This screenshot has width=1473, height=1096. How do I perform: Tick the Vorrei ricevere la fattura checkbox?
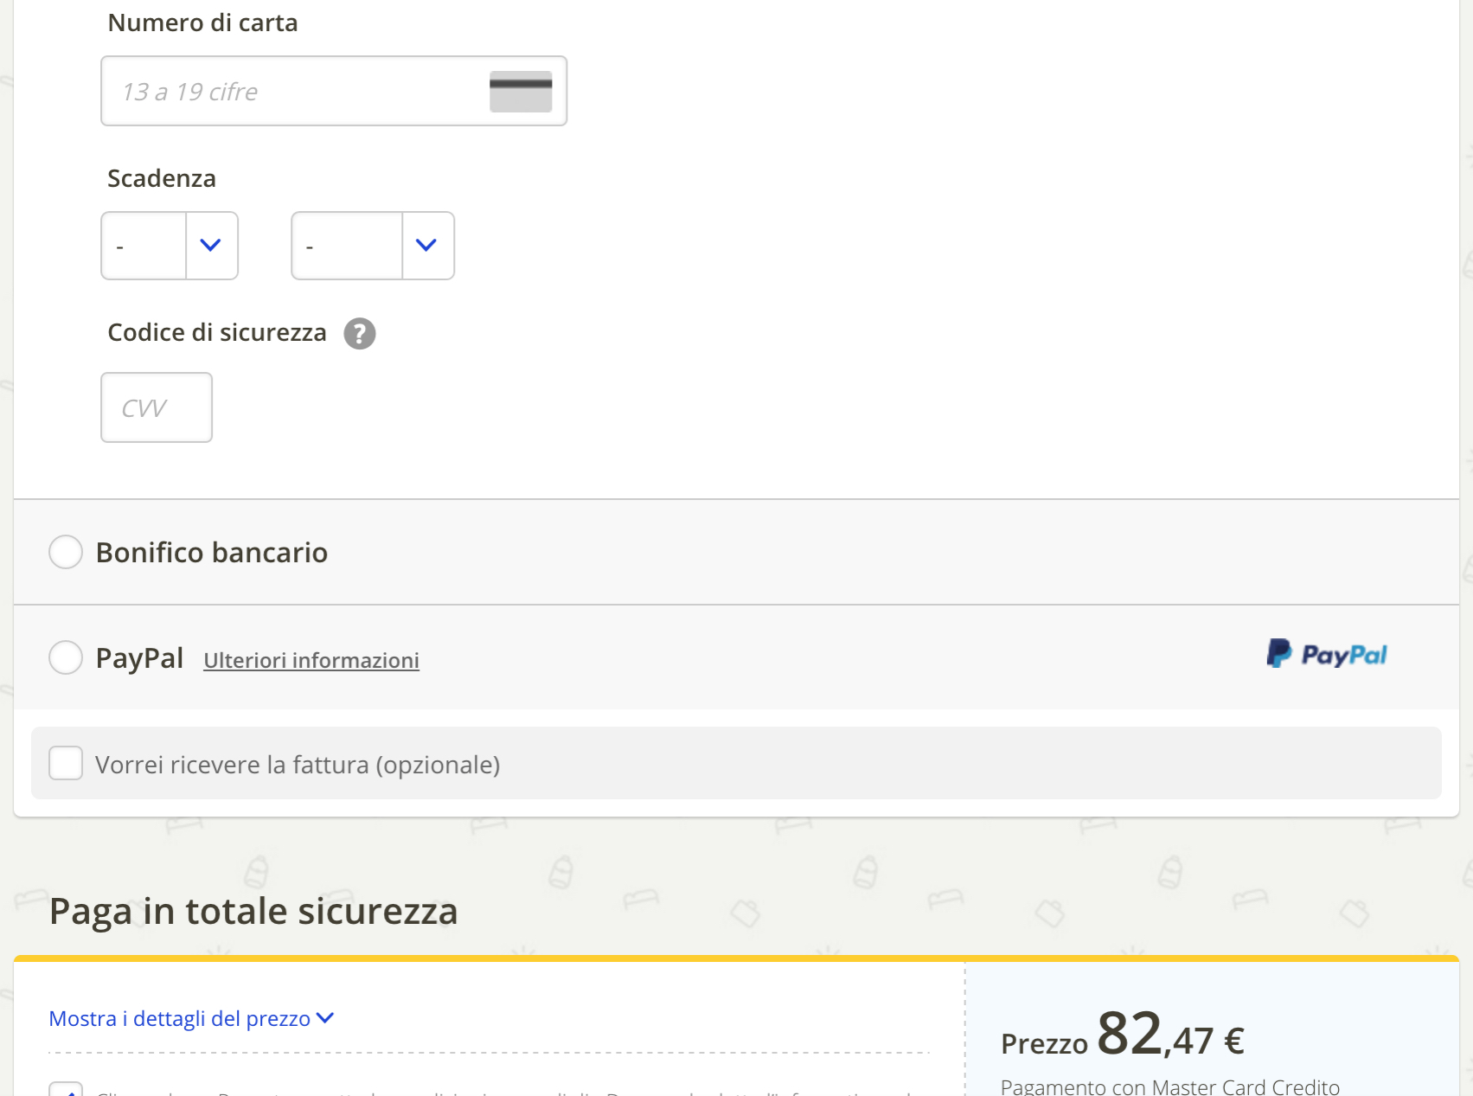(x=66, y=763)
